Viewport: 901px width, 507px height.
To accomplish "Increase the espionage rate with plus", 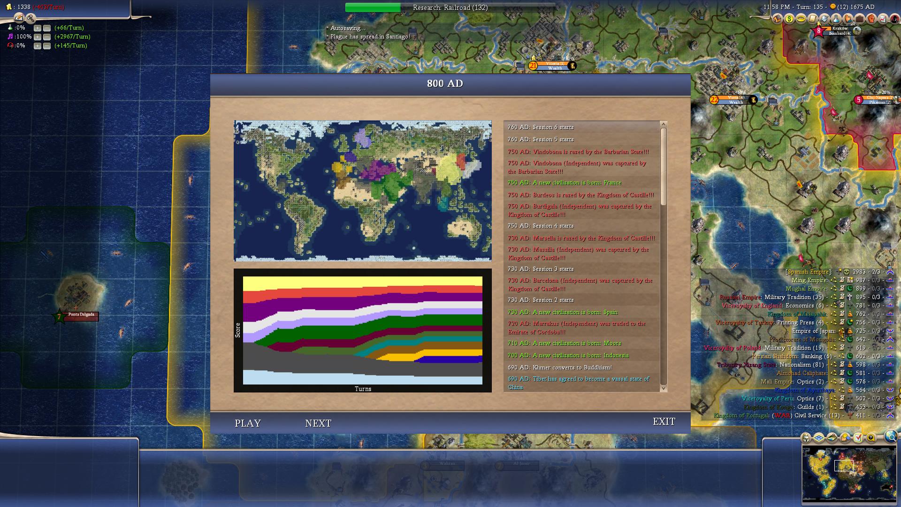I will tap(37, 46).
